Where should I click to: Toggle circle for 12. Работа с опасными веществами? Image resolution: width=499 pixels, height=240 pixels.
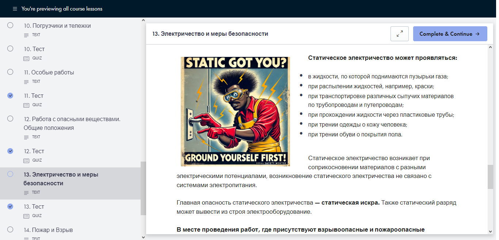tap(10, 119)
